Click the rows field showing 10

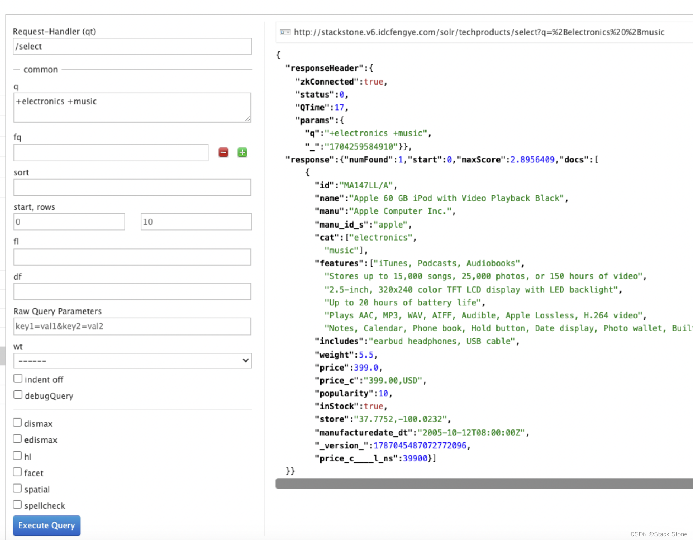[196, 222]
